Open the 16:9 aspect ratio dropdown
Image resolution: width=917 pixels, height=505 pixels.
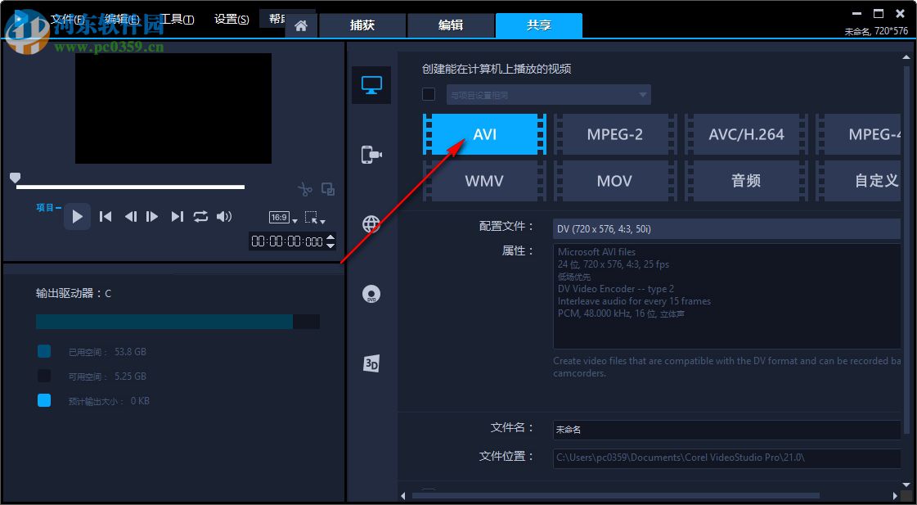click(281, 217)
